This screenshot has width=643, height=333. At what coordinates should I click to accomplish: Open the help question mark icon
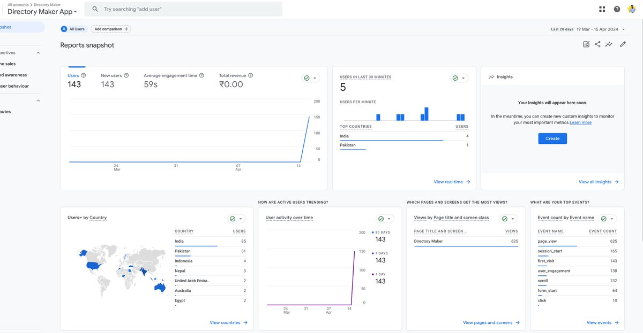point(617,9)
